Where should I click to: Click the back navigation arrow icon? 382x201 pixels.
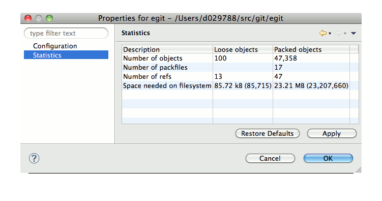tap(323, 33)
